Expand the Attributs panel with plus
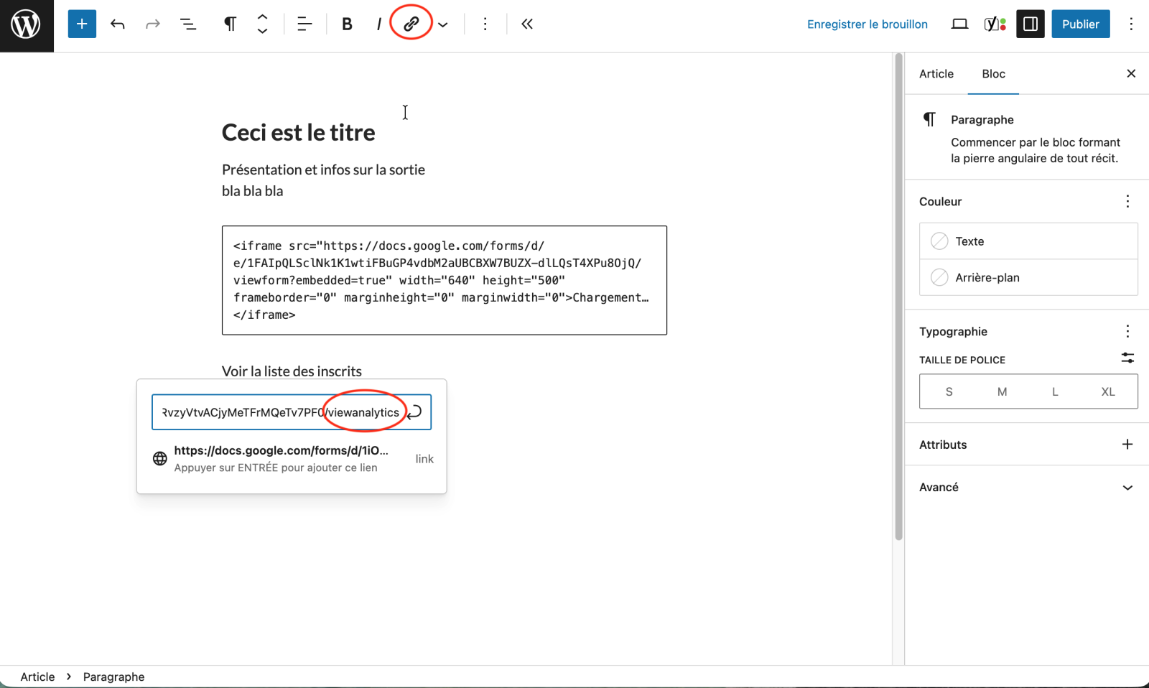1149x688 pixels. 1127,445
